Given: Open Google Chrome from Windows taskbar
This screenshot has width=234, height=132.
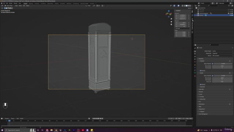Looking at the screenshot, I should coord(47,130).
